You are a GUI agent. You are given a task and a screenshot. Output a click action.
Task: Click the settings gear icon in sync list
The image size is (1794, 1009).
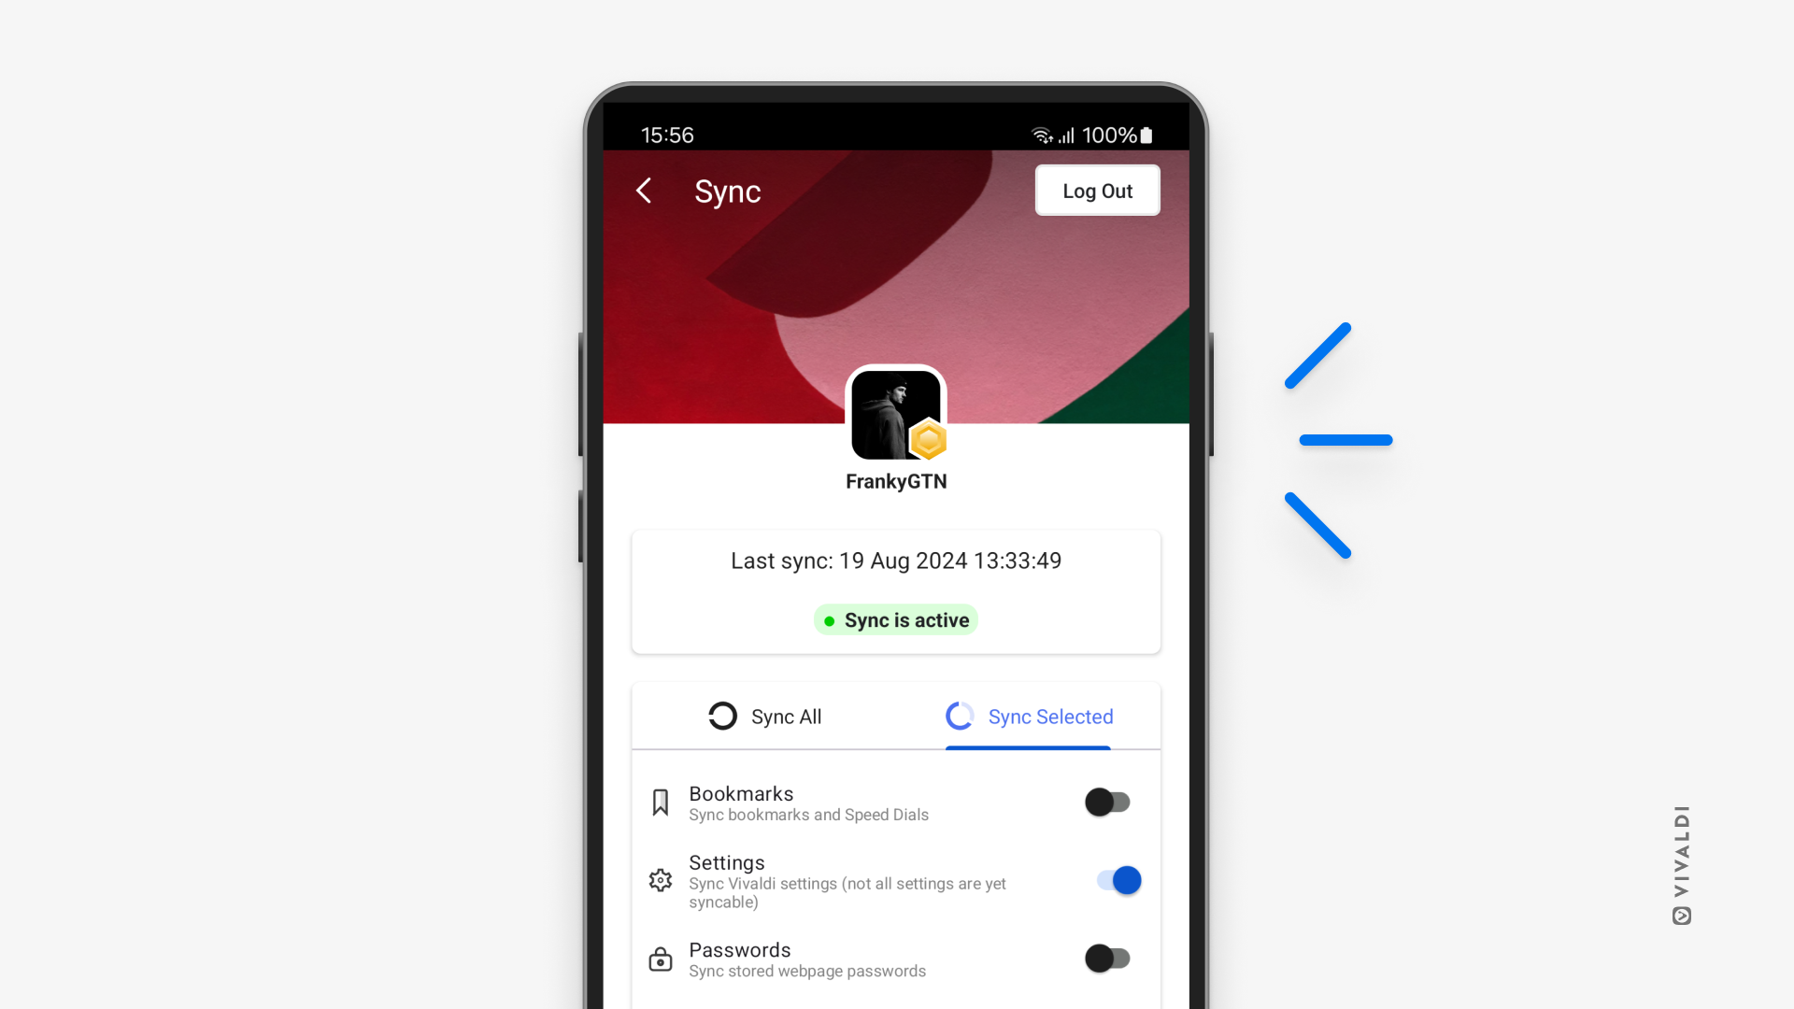click(x=661, y=880)
